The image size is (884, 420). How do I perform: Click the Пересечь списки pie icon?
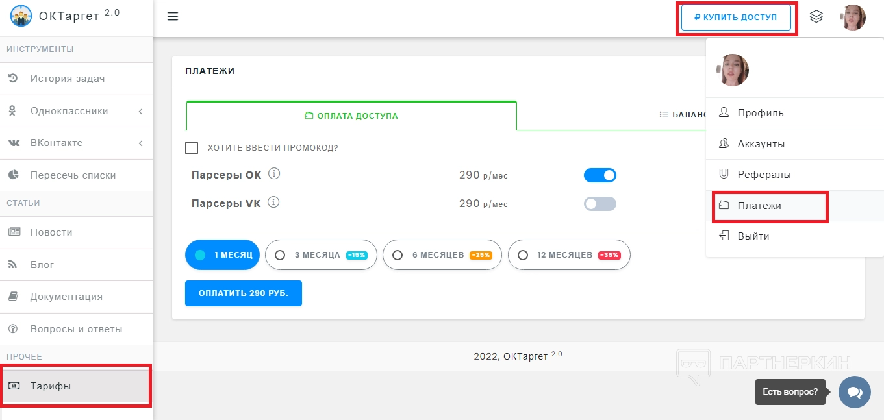point(13,175)
